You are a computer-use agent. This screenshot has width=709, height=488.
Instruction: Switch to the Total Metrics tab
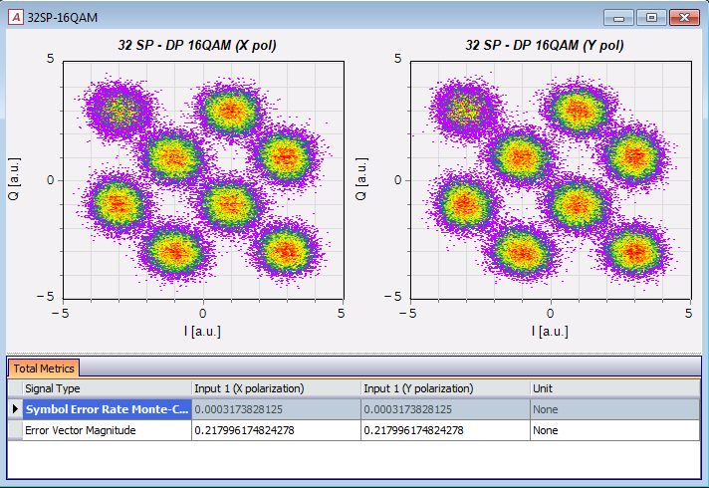coord(44,368)
